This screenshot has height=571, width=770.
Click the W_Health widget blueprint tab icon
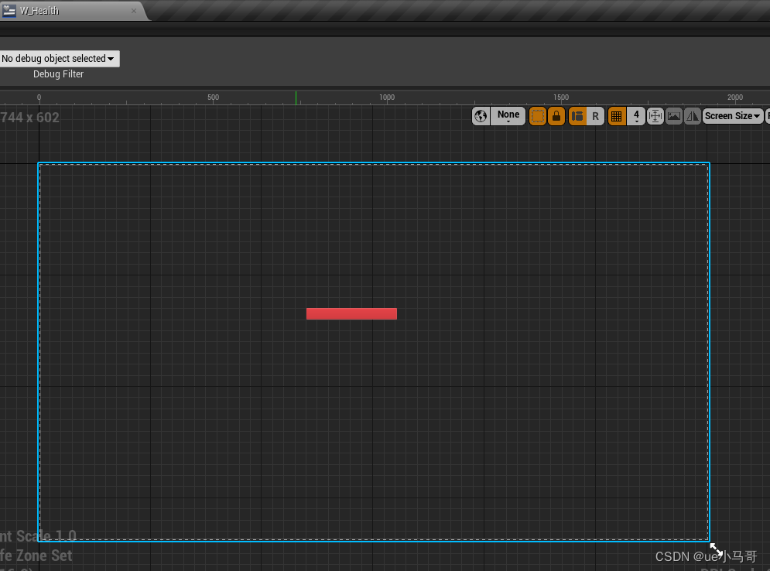(9, 10)
